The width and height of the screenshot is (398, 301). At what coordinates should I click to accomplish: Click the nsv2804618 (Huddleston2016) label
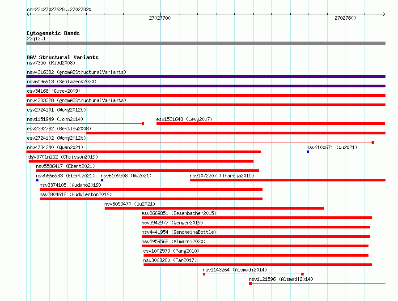pos(76,194)
